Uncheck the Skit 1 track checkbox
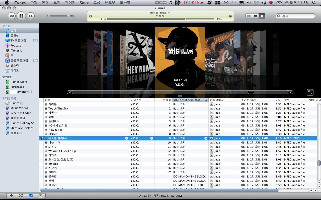Image resolution: width=321 pixels, height=200 pixels. (46, 147)
